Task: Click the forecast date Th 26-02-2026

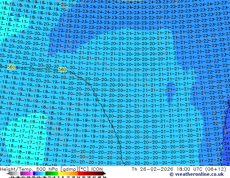Action: [152, 169]
